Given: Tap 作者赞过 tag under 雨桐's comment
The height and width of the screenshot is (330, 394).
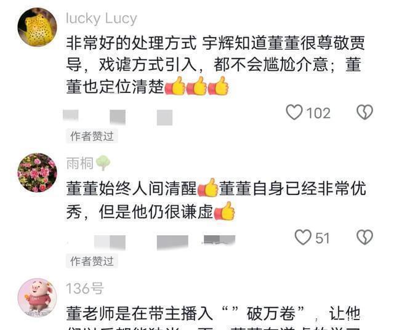Looking at the screenshot, I should tap(92, 261).
